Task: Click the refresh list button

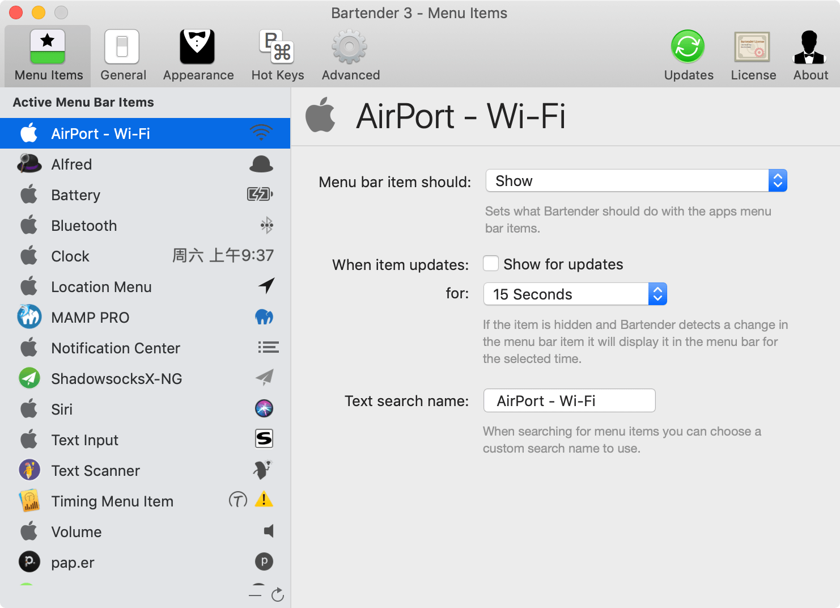Action: tap(278, 594)
